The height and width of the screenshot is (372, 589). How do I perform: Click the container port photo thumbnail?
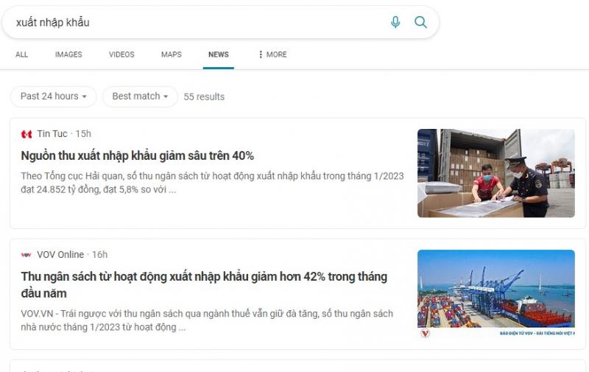(495, 294)
